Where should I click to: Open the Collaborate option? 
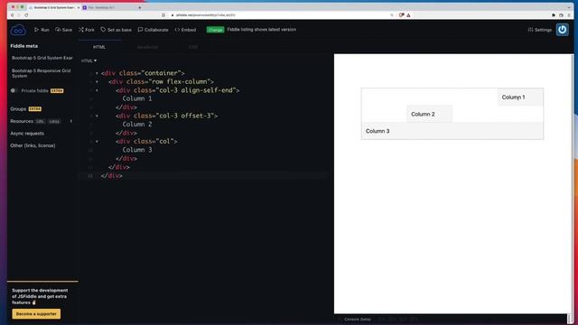click(x=153, y=30)
